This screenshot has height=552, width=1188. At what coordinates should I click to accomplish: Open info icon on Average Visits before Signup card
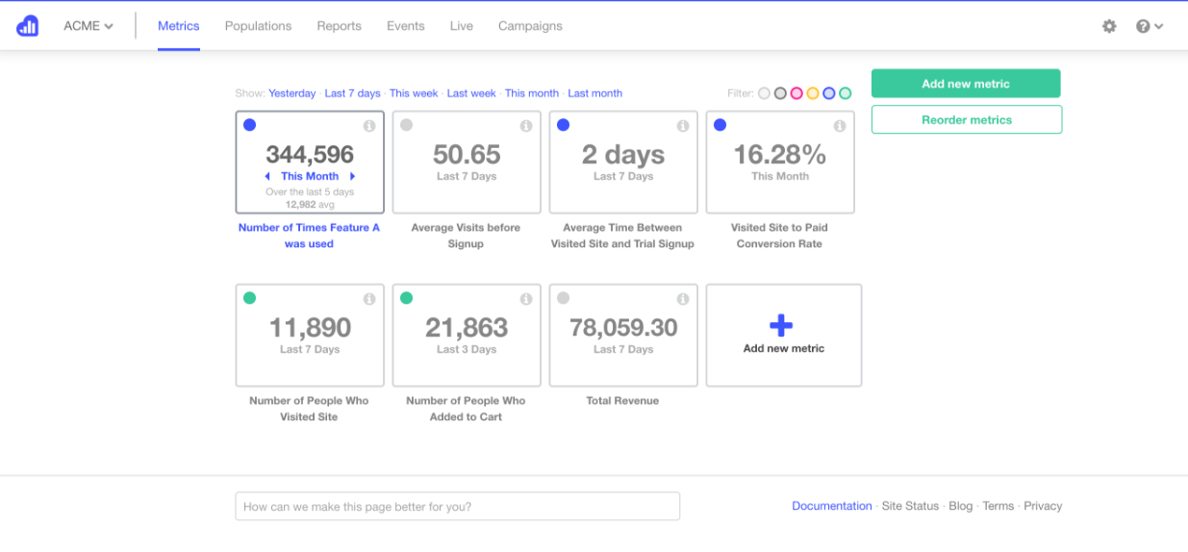pos(526,126)
